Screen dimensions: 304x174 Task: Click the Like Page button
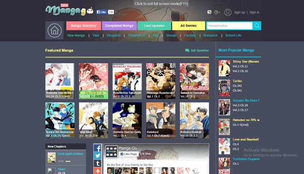[128, 154]
